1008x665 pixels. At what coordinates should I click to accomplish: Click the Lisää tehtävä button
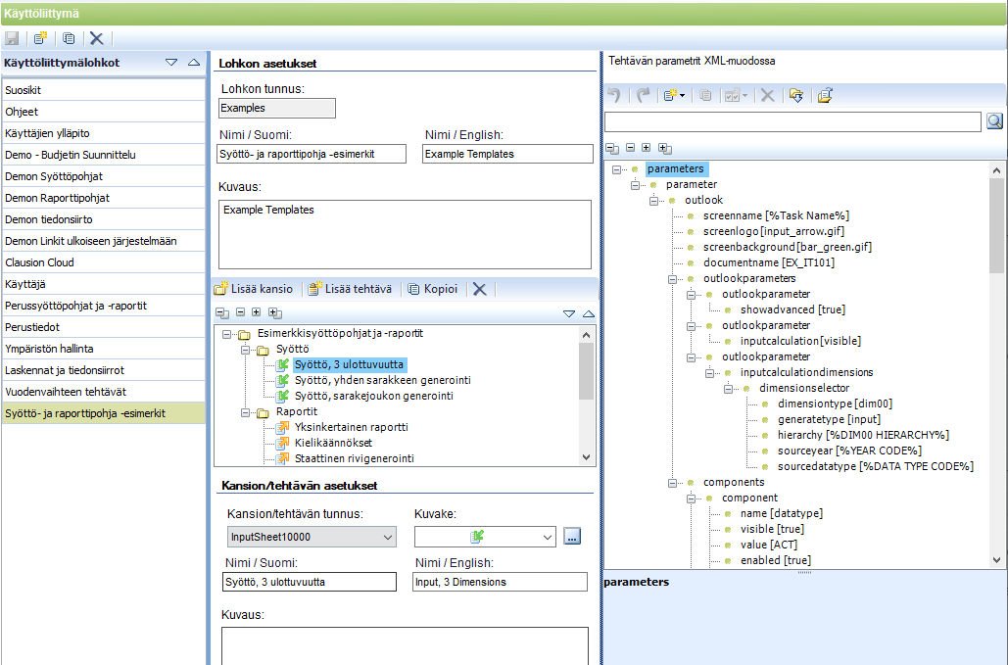[351, 289]
